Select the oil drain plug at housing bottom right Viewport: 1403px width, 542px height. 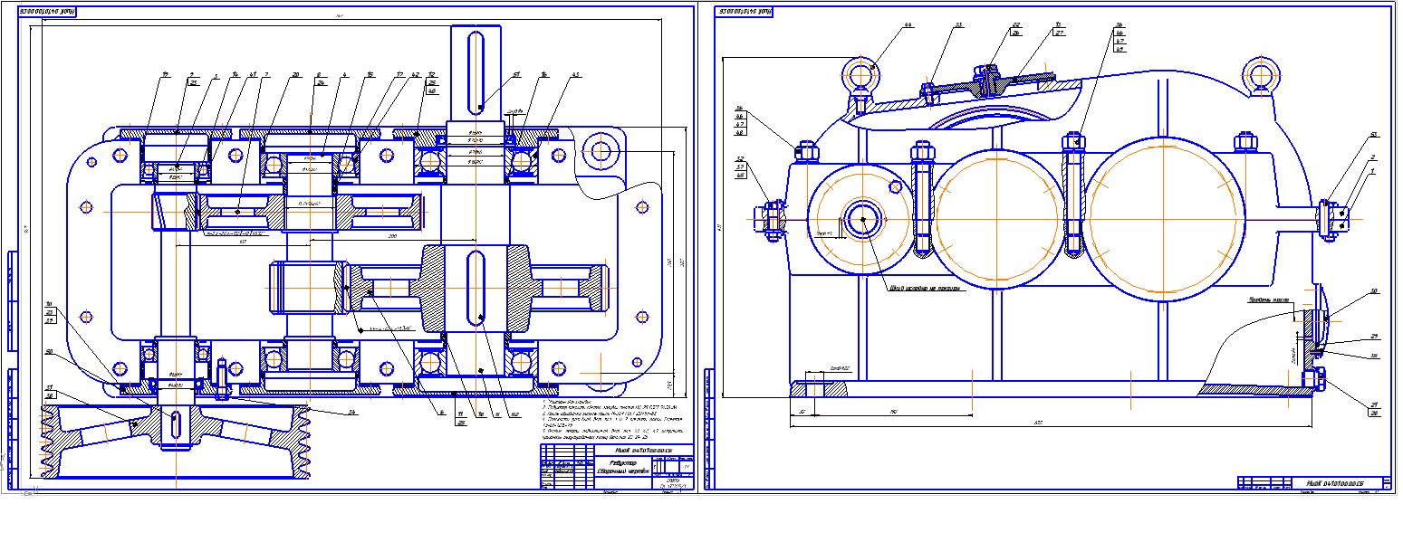1315,380
